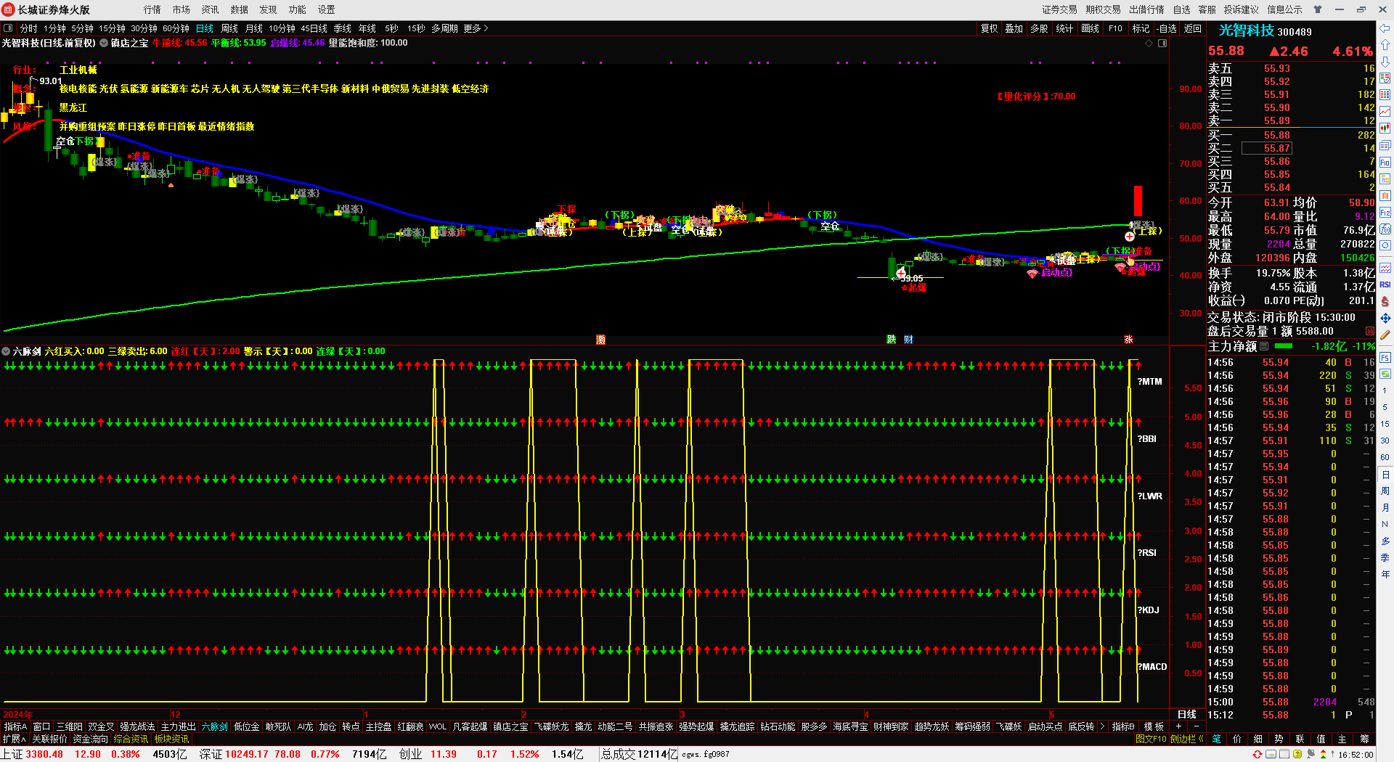Click the 侧边栏 toggle
The image size is (1394, 762).
pos(1186,739)
